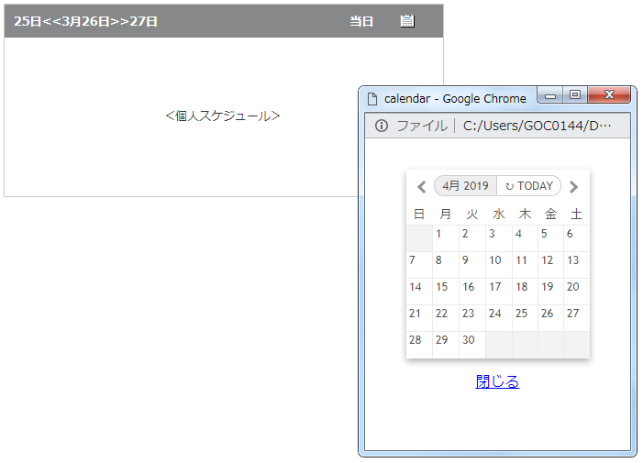Maximize the calendar Chrome window

click(574, 95)
